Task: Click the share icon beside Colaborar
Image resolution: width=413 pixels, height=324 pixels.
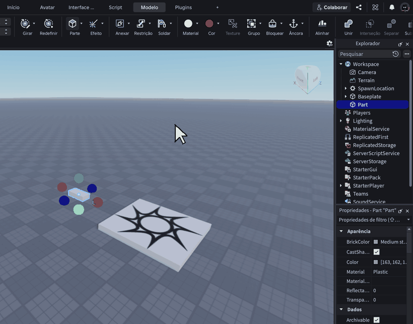Action: 359,8
